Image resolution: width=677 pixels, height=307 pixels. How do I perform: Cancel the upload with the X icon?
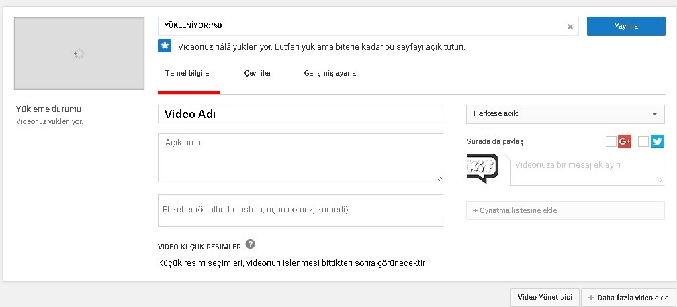(570, 27)
